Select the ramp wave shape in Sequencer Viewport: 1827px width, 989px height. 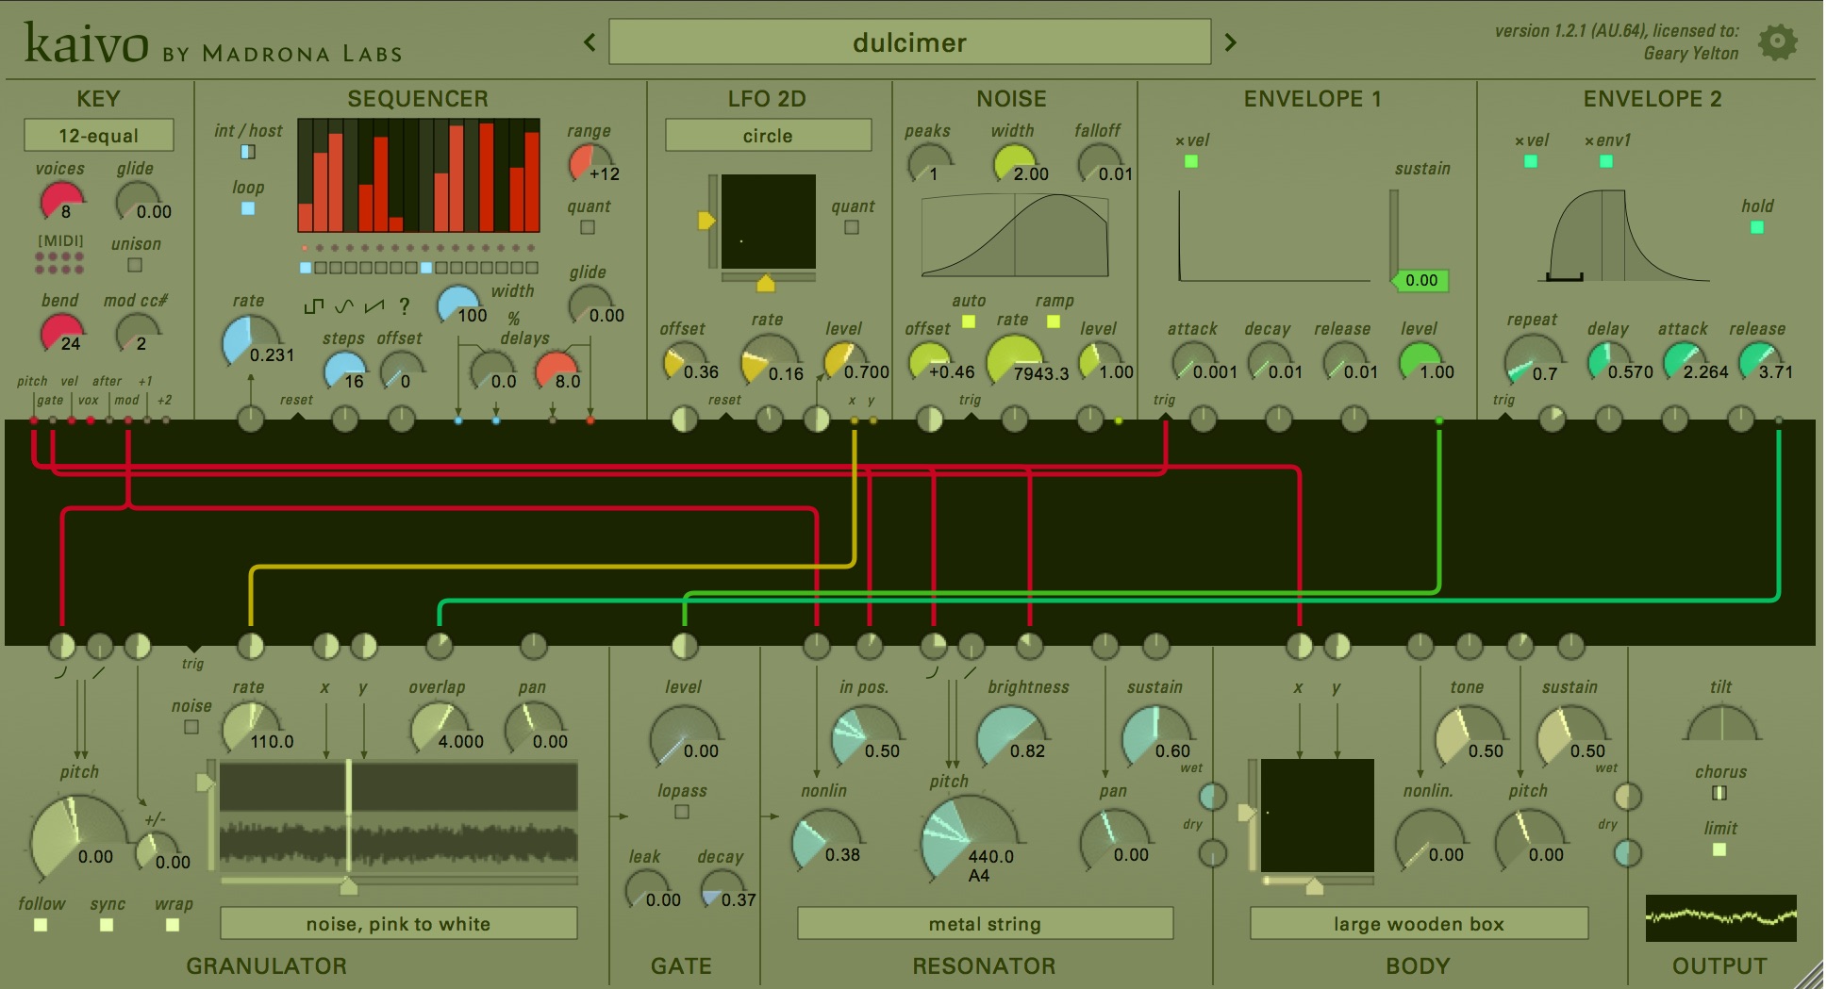(x=374, y=306)
